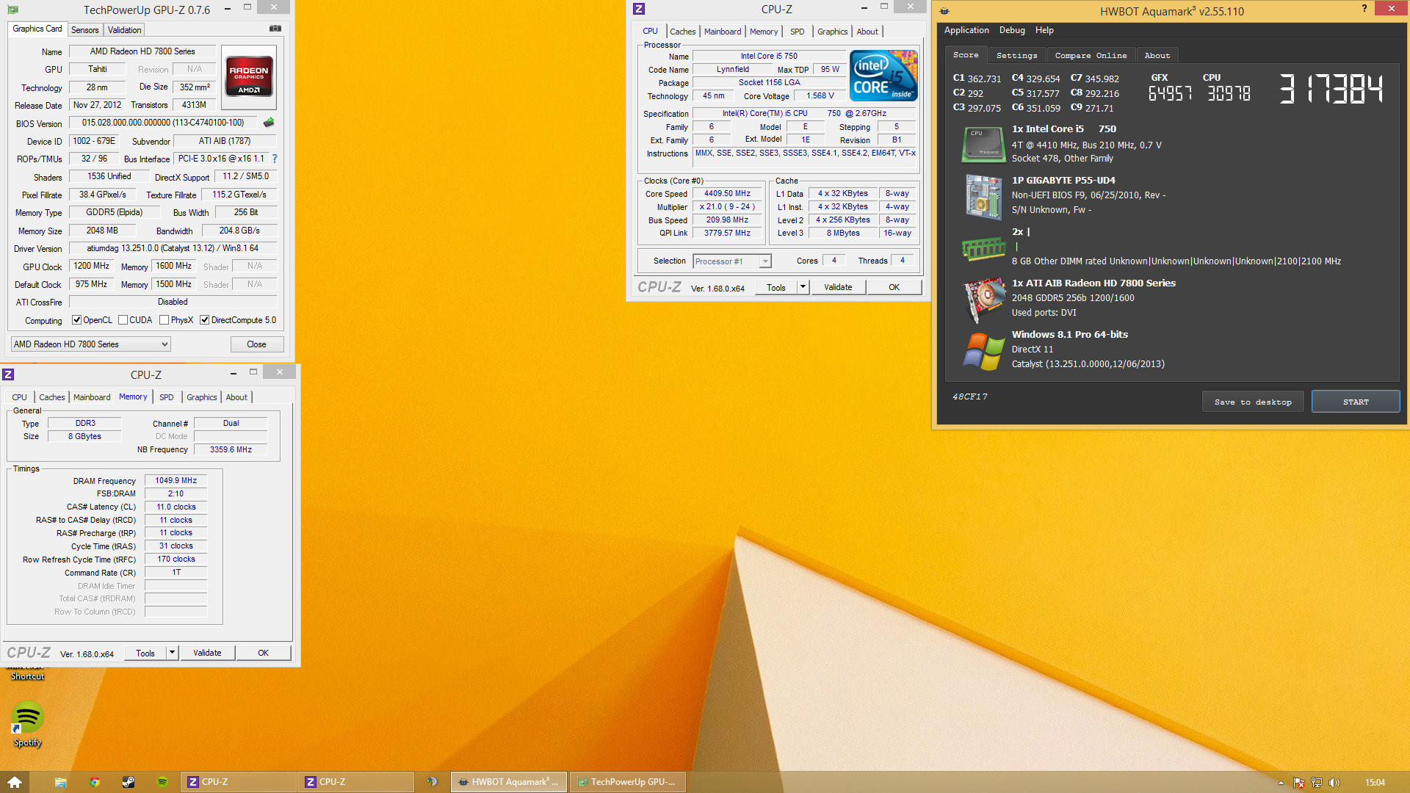The image size is (1410, 793).
Task: Click Save to desktop button
Action: [x=1253, y=402]
